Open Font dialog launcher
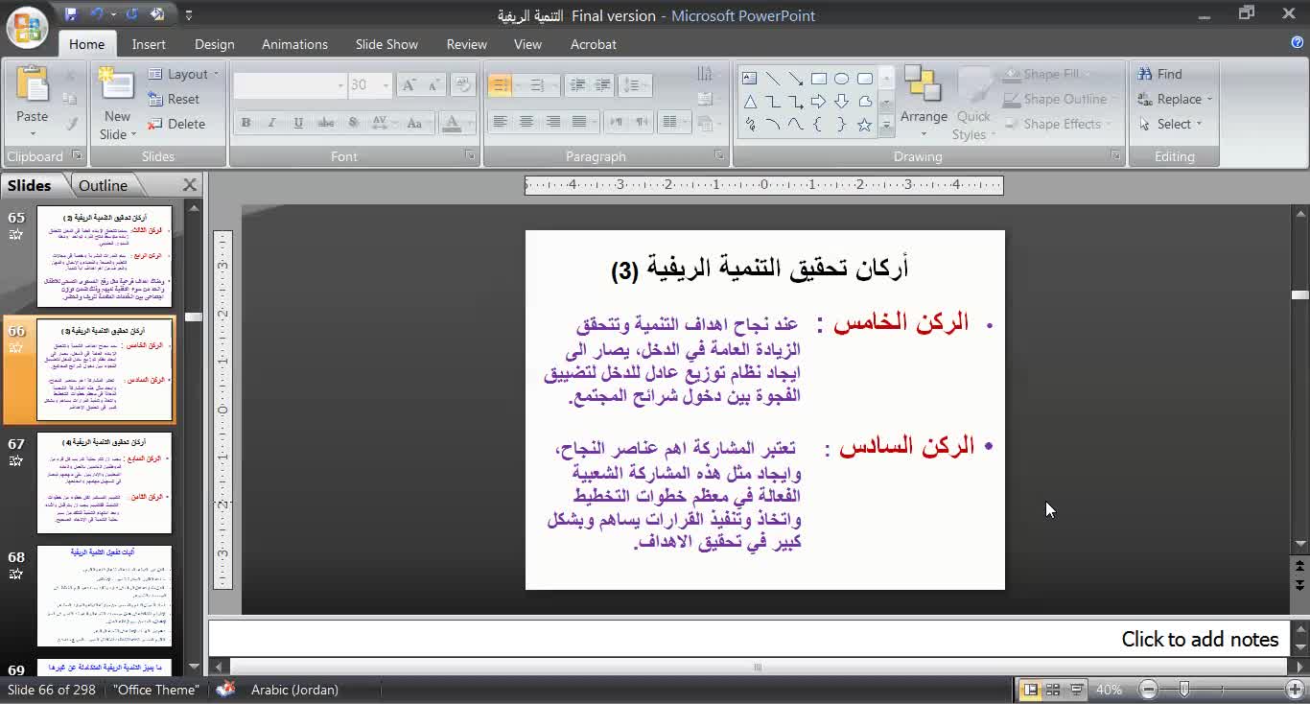1310x704 pixels. (470, 155)
